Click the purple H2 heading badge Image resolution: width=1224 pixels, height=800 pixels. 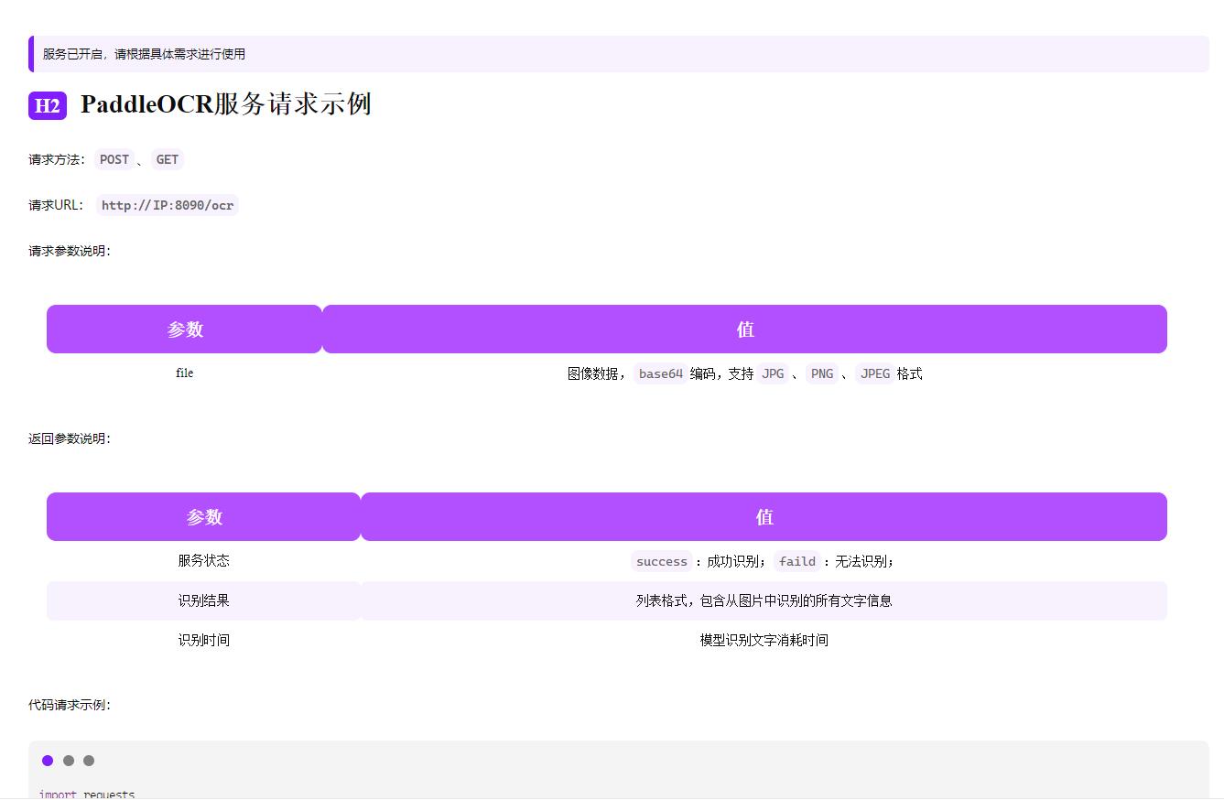pos(48,106)
